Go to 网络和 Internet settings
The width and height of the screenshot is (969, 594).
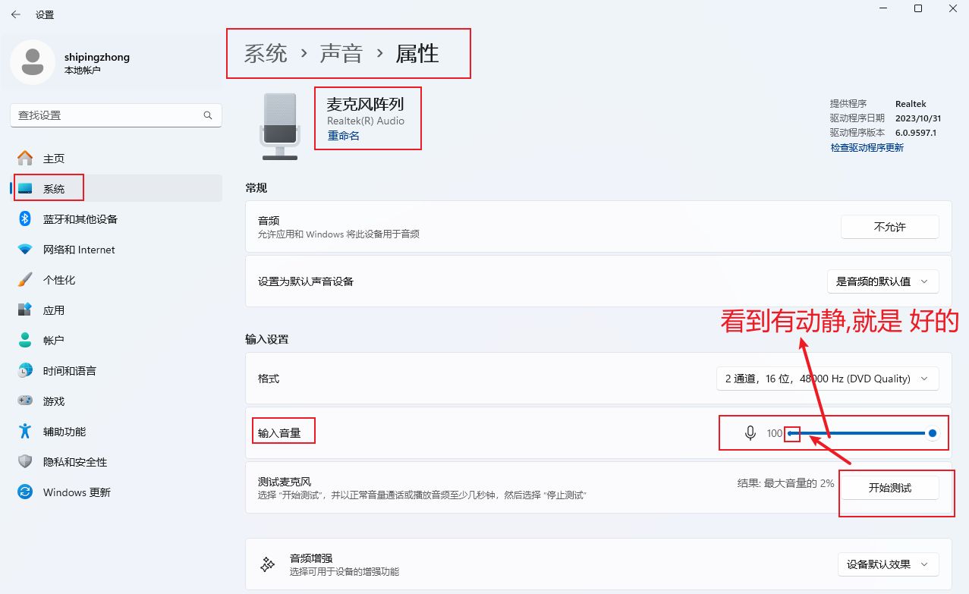(78, 250)
